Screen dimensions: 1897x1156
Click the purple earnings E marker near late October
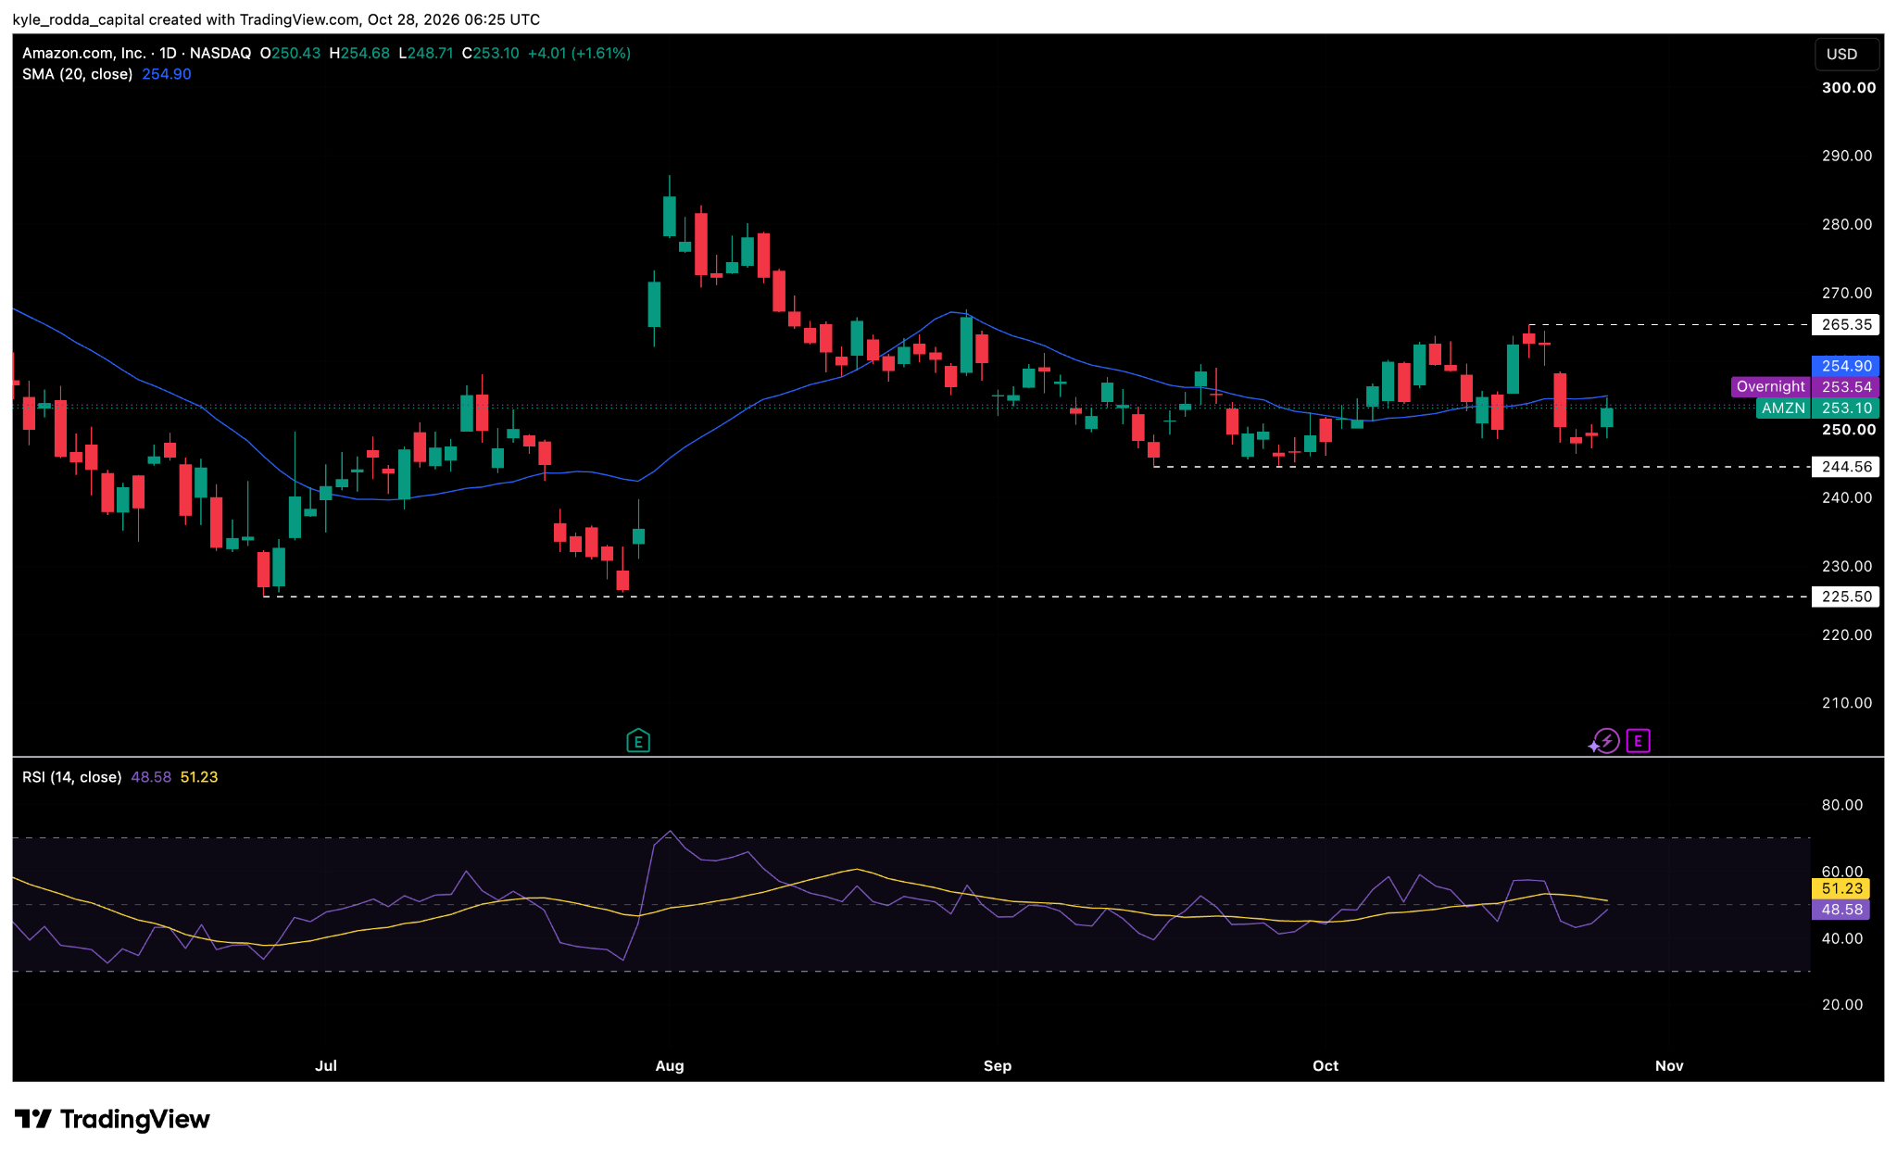tap(1638, 741)
